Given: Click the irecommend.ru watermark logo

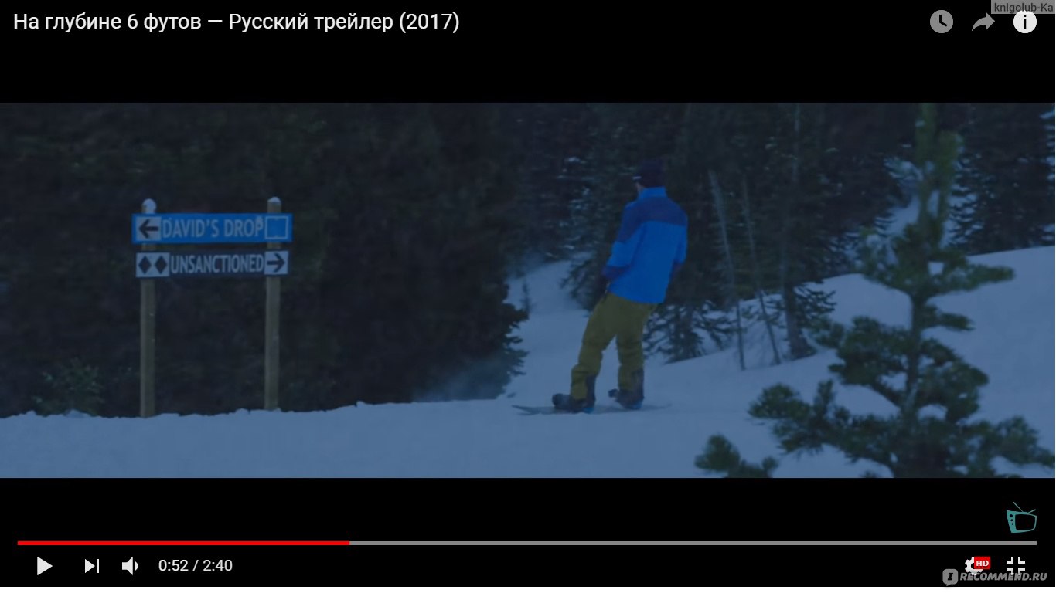Looking at the screenshot, I should point(994,577).
